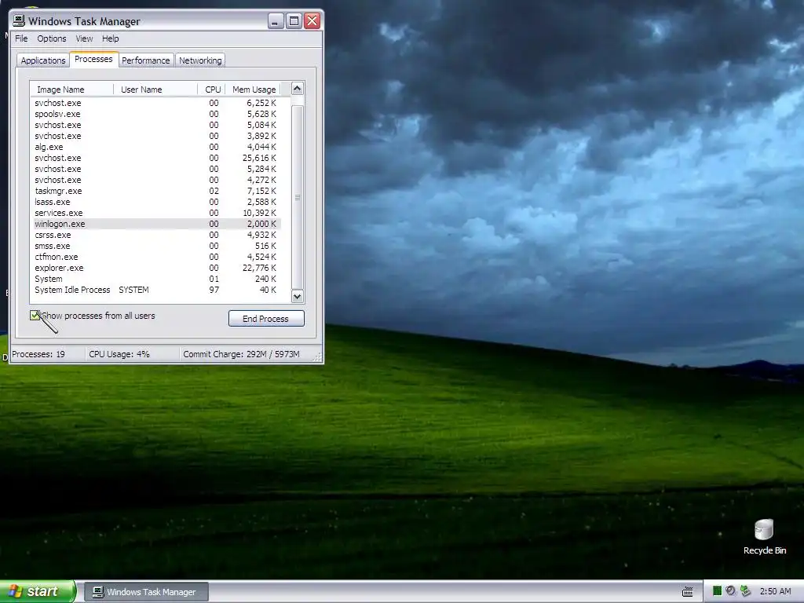Click the Task Manager CPU meter tray icon
The width and height of the screenshot is (804, 603).
point(717,591)
